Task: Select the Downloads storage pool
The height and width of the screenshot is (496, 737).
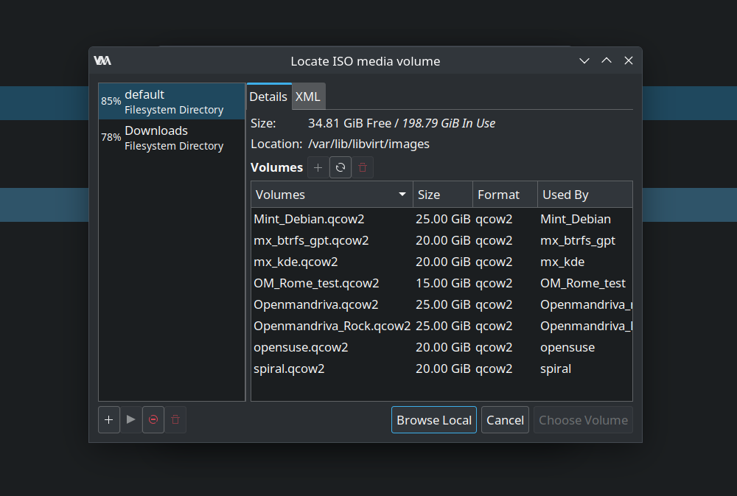Action: click(x=172, y=137)
